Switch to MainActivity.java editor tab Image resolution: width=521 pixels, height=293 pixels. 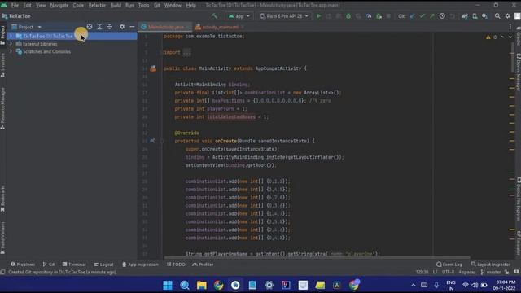165,27
